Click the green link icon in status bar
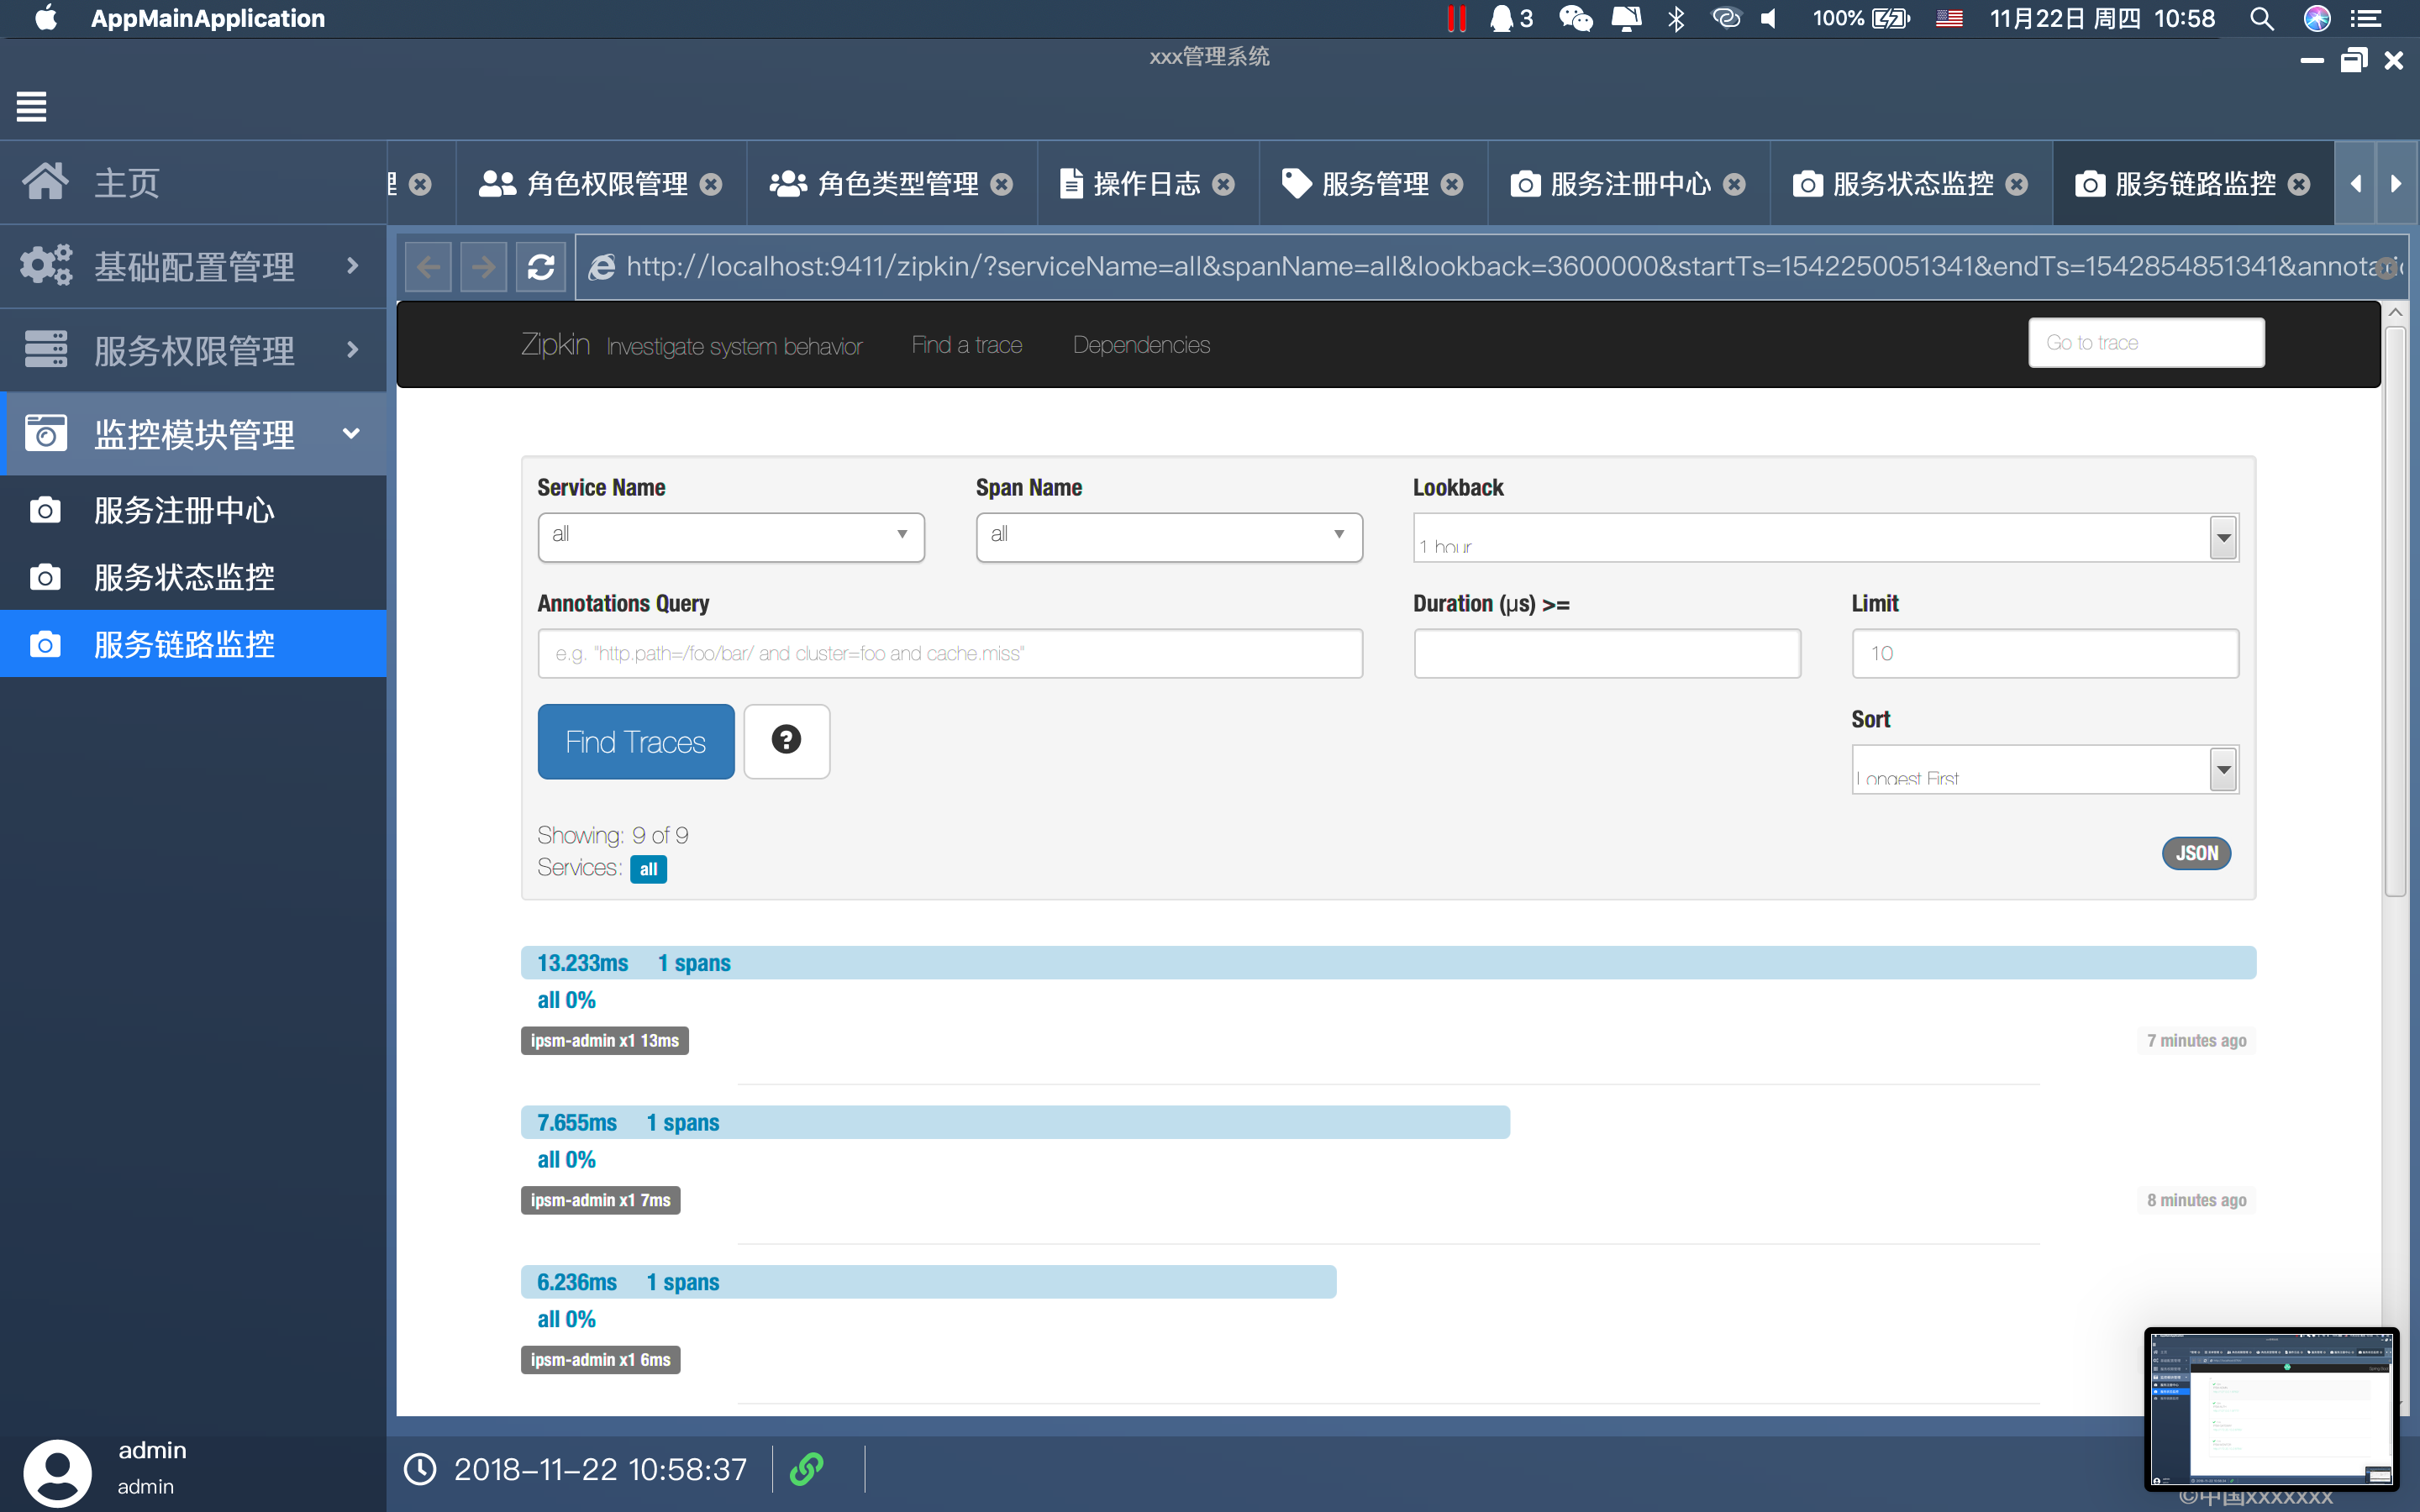The height and width of the screenshot is (1512, 2420). [806, 1468]
